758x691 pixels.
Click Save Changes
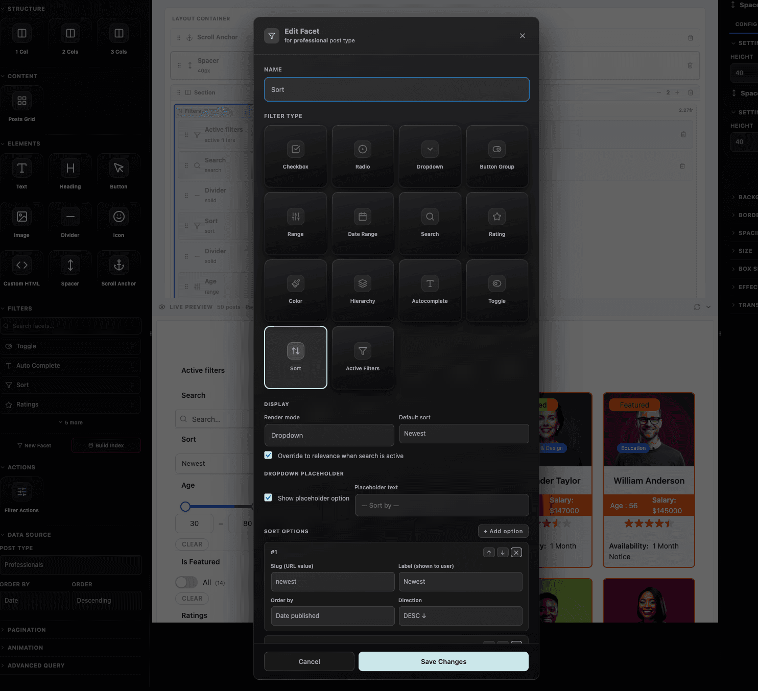coord(443,661)
